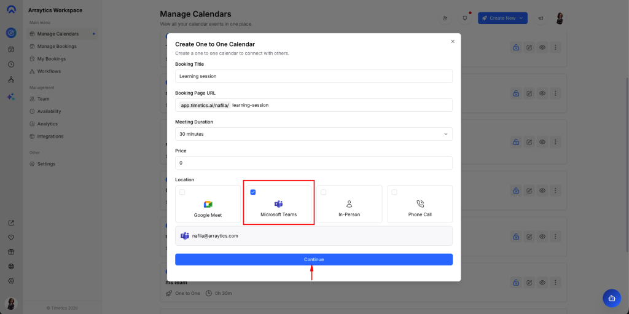The height and width of the screenshot is (314, 629).
Task: Open the Meeting Duration dropdown
Action: tap(313, 134)
